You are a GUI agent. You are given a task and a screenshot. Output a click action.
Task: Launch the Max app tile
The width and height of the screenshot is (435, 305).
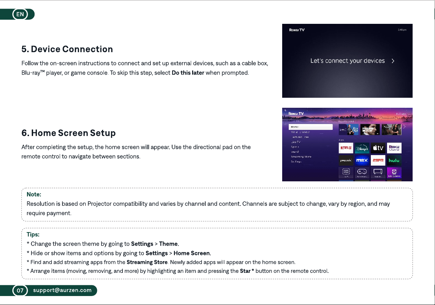click(x=362, y=160)
